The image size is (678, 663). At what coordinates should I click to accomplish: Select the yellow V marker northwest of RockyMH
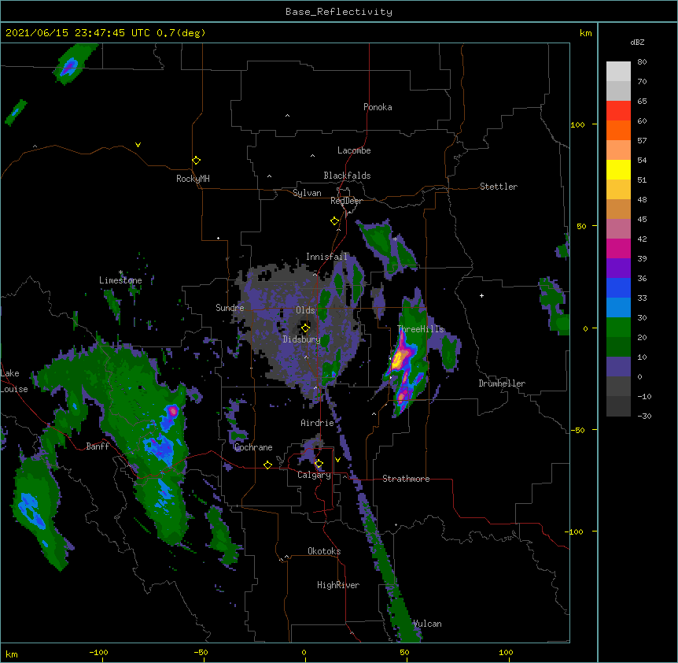138,145
